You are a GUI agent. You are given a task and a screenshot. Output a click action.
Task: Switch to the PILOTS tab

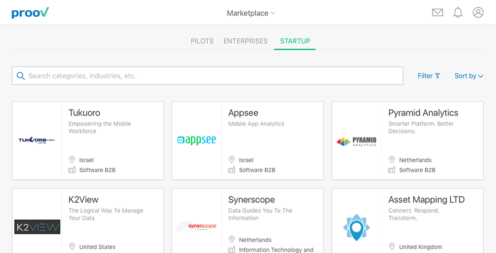[x=202, y=41]
